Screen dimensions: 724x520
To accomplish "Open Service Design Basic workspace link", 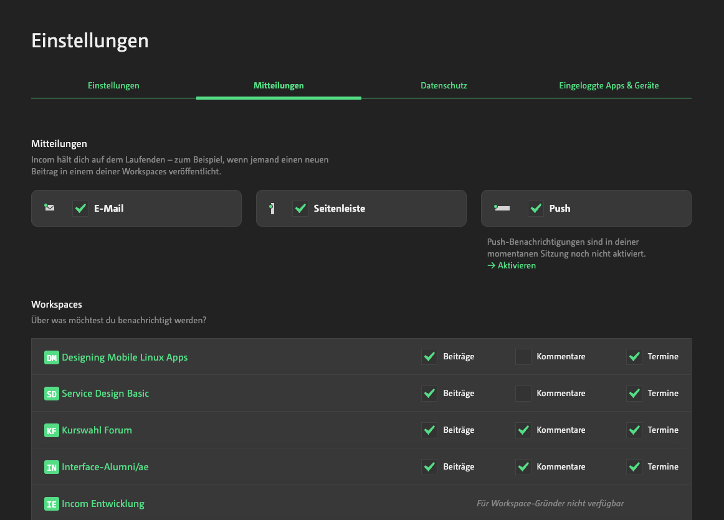I will [x=105, y=394].
